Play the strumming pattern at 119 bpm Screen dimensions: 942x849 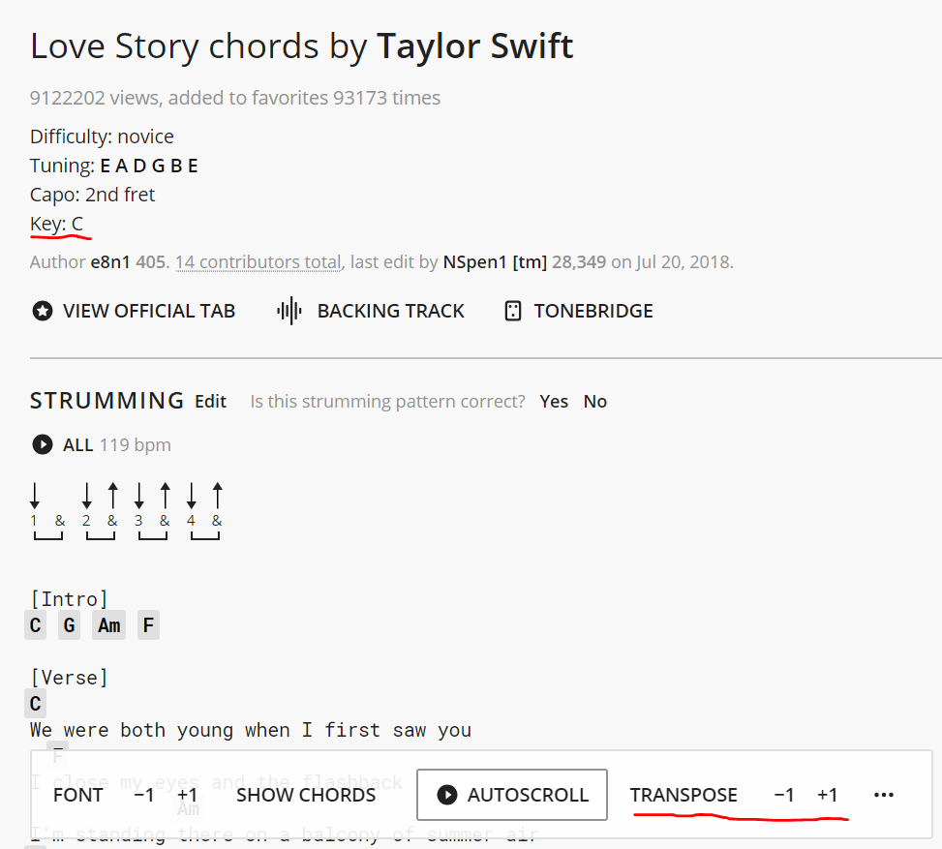[x=42, y=444]
